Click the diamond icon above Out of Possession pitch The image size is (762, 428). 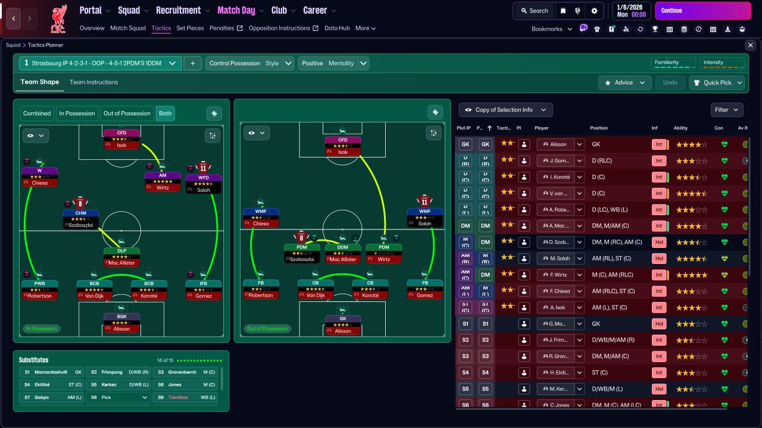coord(435,112)
